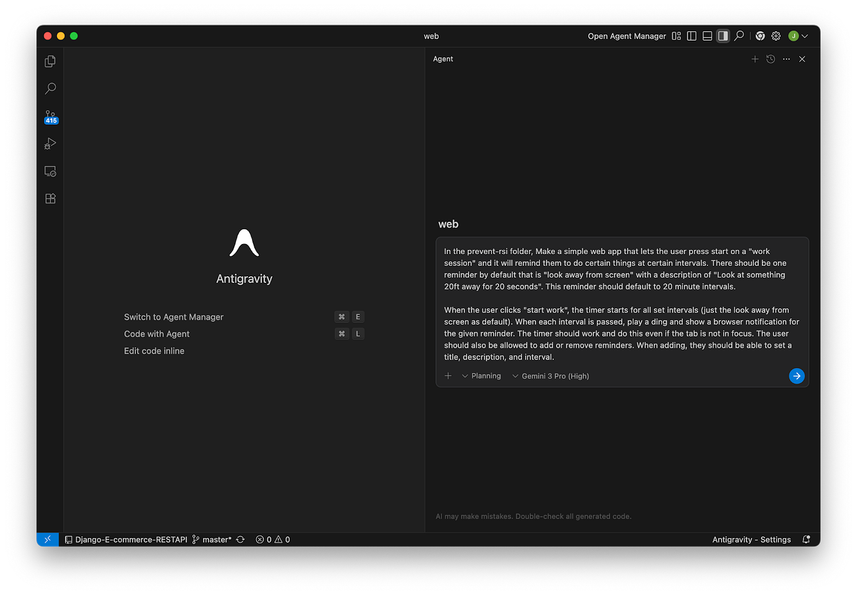This screenshot has height=595, width=857.
Task: Toggle the Agent side panel
Action: coord(723,36)
